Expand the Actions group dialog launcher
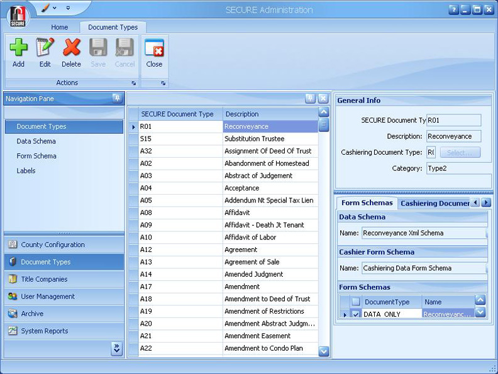This screenshot has width=498, height=374. (x=133, y=83)
